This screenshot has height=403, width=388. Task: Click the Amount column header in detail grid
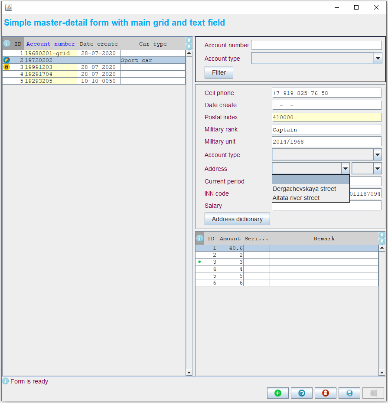[230, 239]
